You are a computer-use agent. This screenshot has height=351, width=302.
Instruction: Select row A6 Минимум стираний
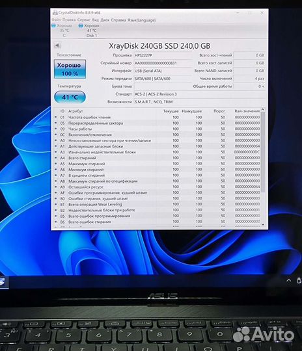click(157, 170)
